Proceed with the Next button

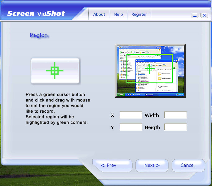152,166
